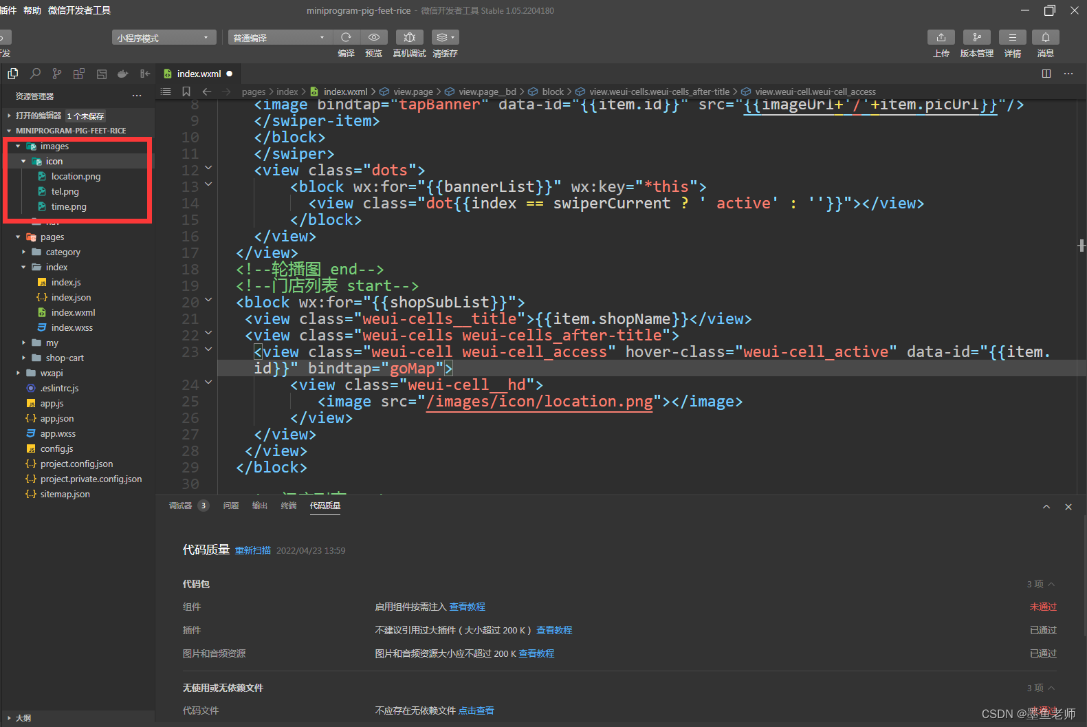This screenshot has height=727, width=1087.
Task: Close the bottom debug panel
Action: click(x=1068, y=507)
